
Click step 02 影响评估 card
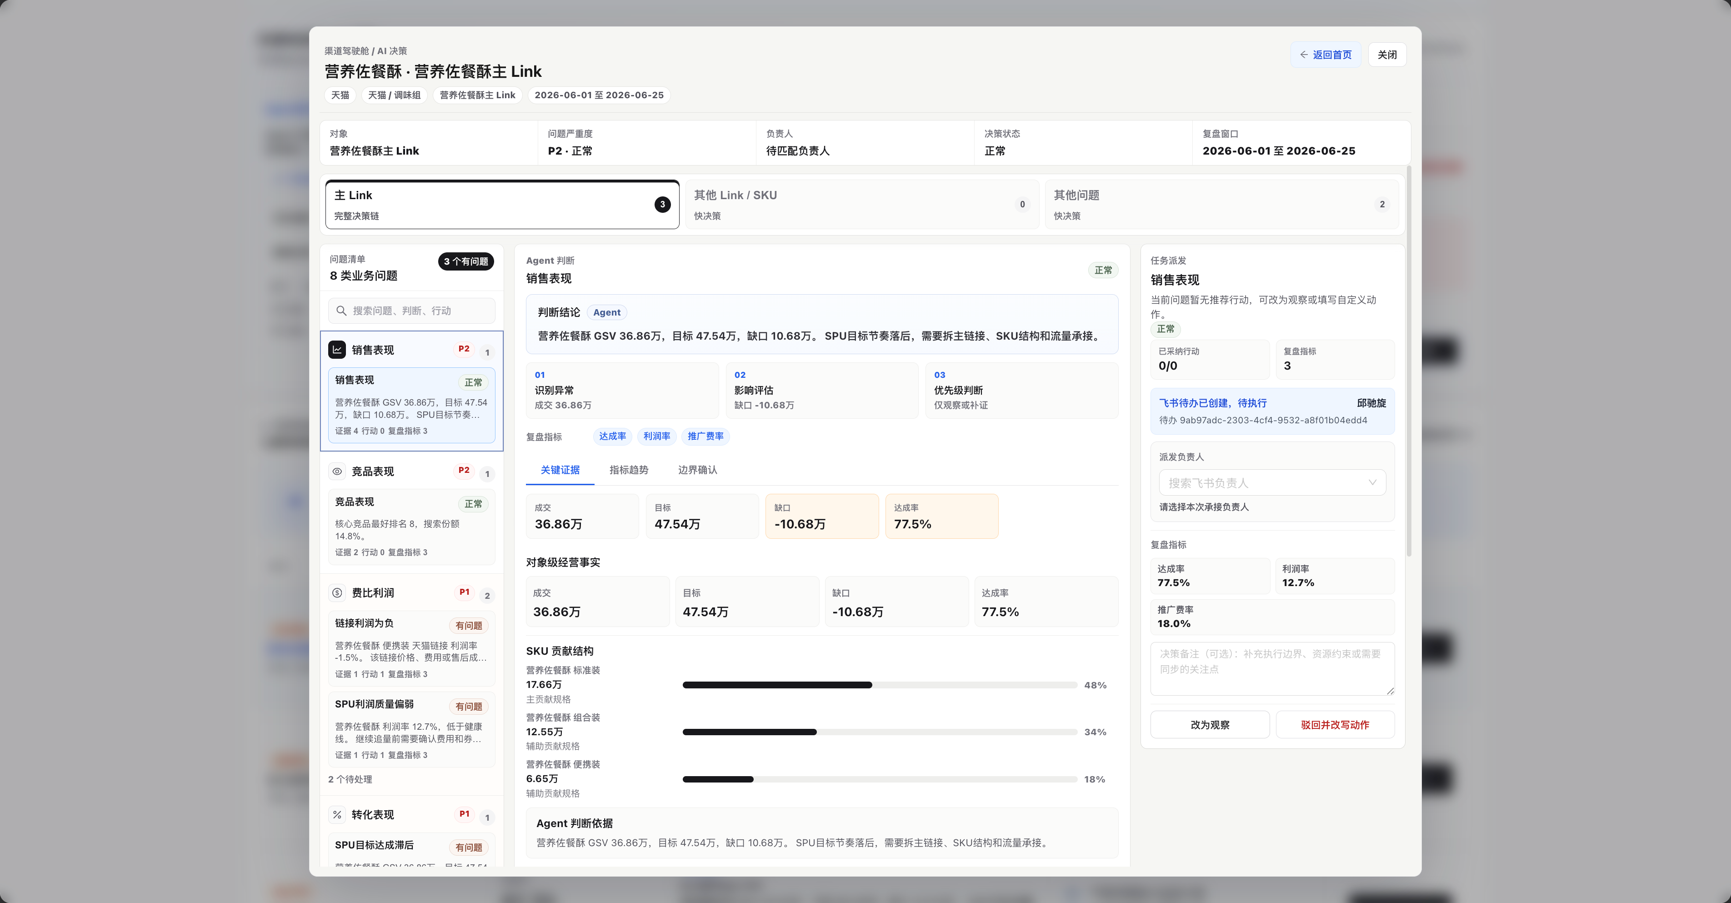pos(822,391)
